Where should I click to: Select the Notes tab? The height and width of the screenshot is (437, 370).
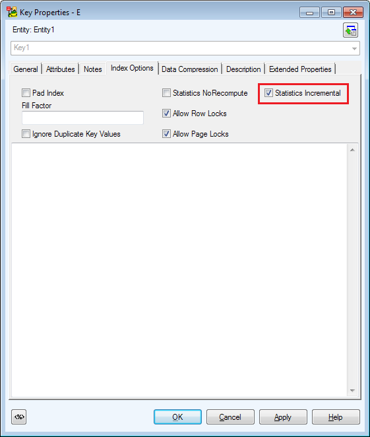(x=93, y=69)
